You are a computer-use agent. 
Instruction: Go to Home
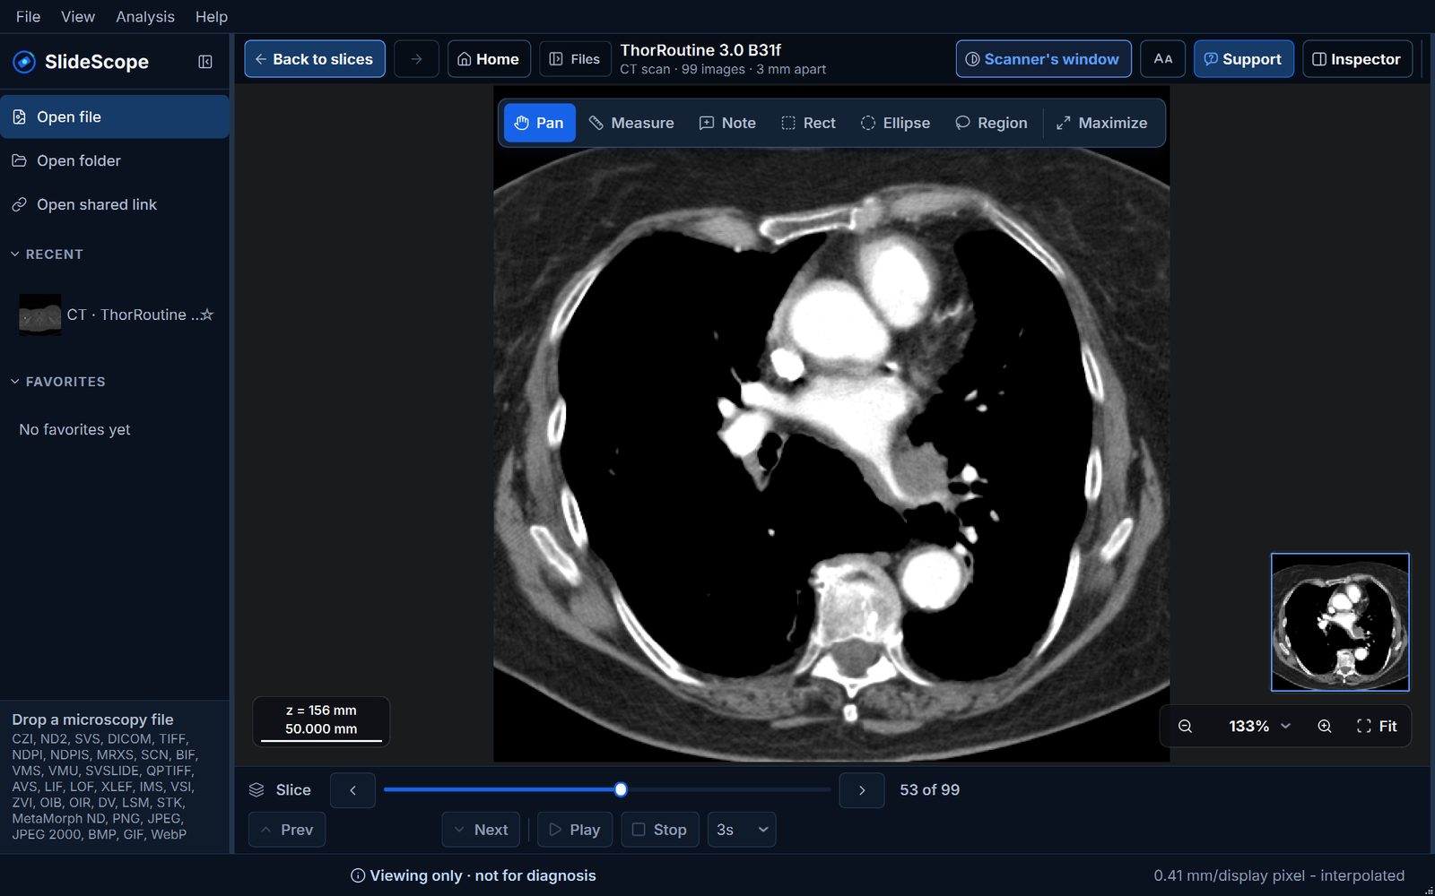489,59
